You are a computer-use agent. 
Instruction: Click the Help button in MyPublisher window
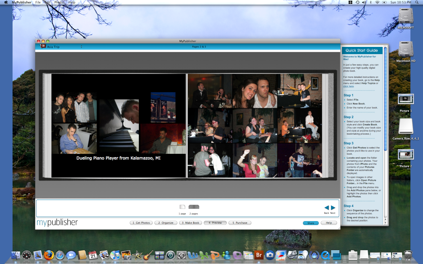point(329,223)
